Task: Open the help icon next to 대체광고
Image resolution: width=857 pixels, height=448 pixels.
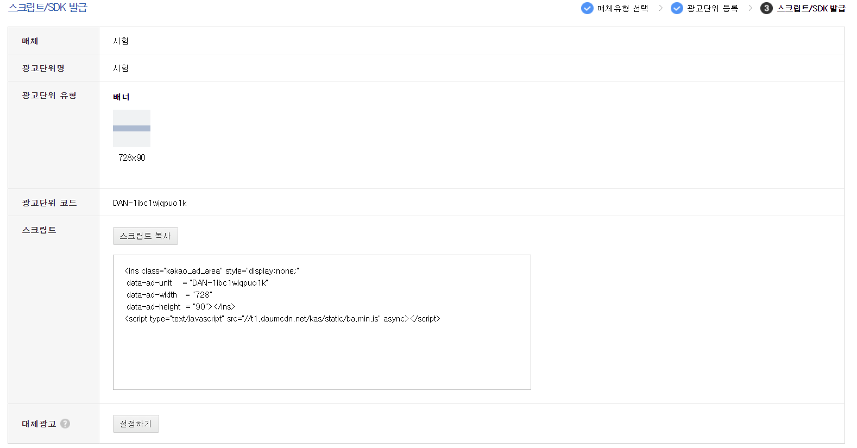Action: pos(65,424)
